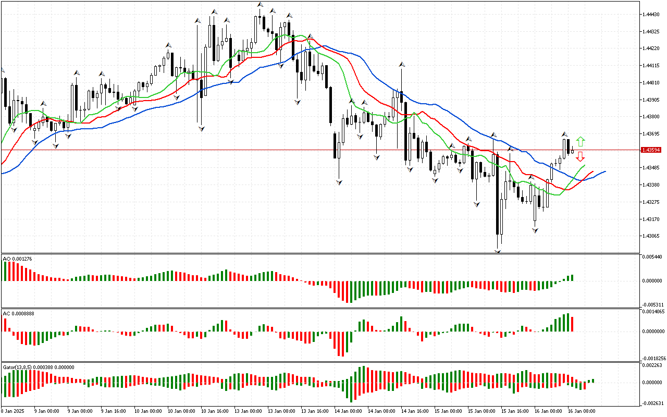Click the 15 Jan 08:00 time axis label
Viewport: 667px width, 417px height.
482,411
